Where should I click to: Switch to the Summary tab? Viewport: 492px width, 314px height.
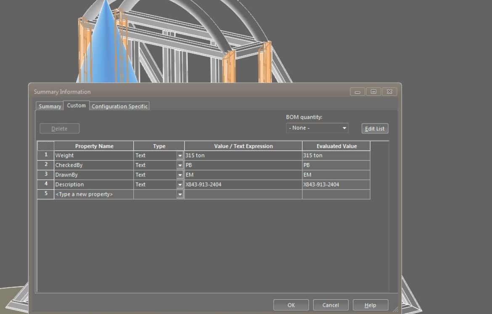pos(50,106)
